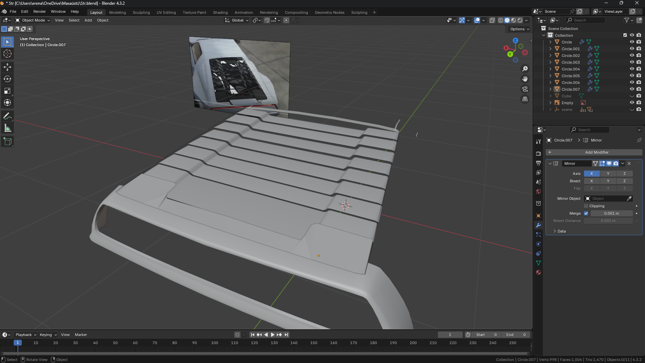Viewport: 645px width, 363px height.
Task: Open the Marker menu in timeline
Action: pyautogui.click(x=81, y=335)
